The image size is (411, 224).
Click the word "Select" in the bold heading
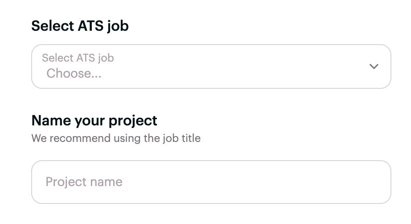point(49,26)
